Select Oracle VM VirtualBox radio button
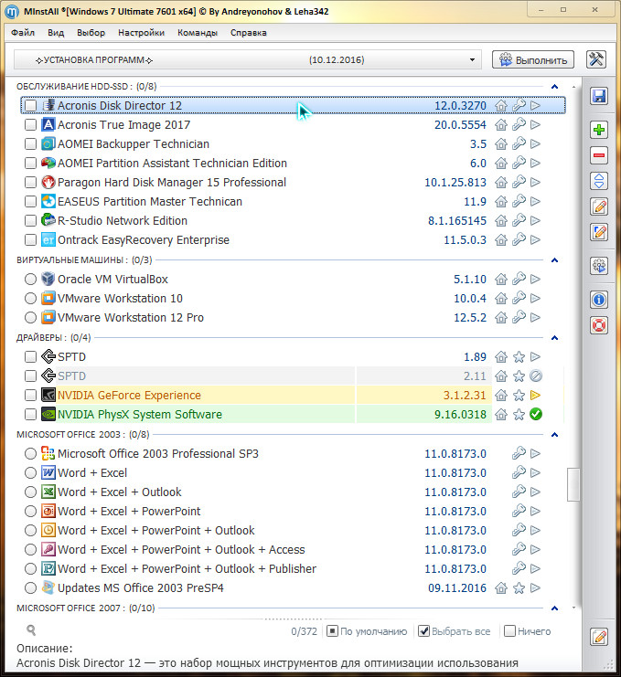The height and width of the screenshot is (677, 621). (30, 280)
